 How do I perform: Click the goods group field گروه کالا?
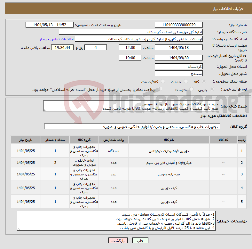(132, 127)
